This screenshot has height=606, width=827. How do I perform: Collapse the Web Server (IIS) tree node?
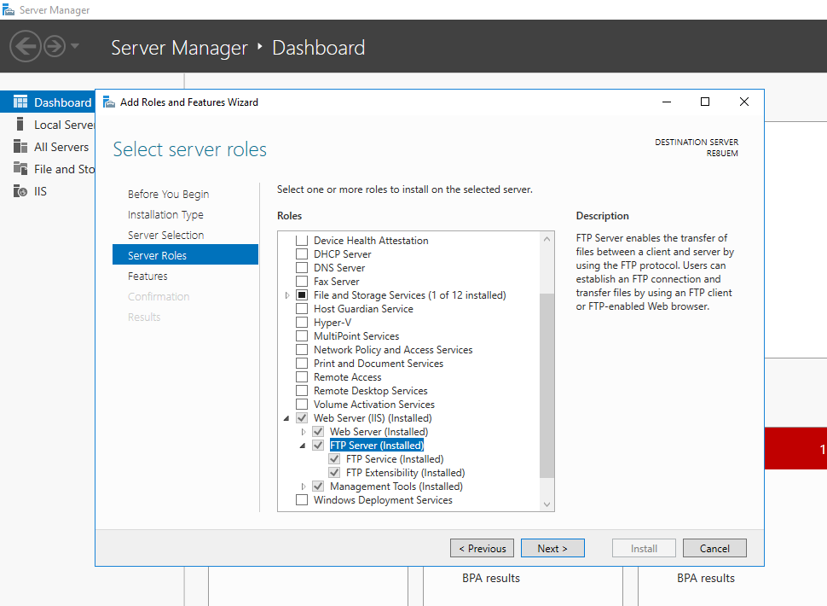coord(286,417)
